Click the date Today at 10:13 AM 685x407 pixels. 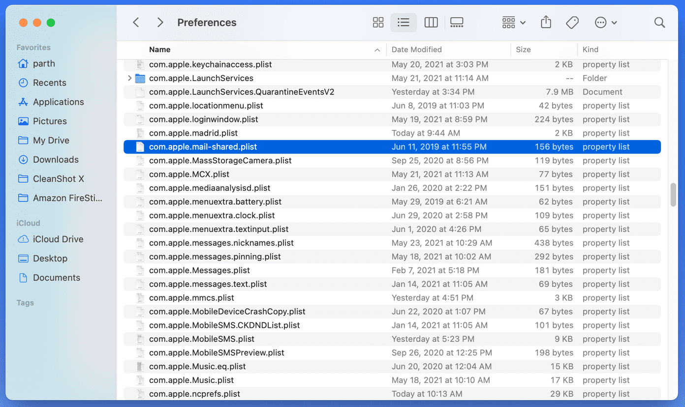tap(427, 394)
